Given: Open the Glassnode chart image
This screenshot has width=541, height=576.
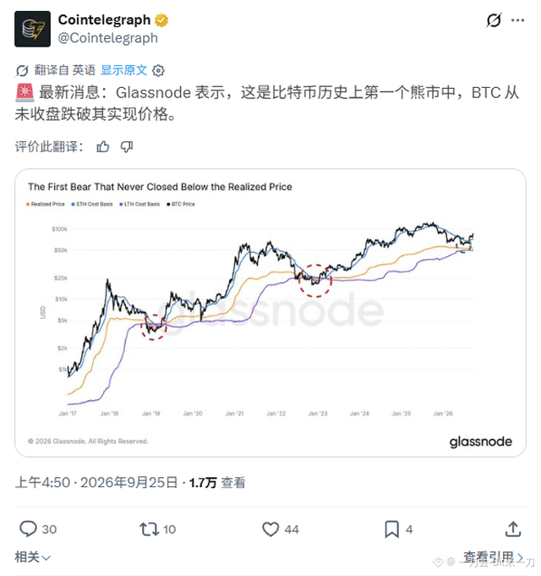Looking at the screenshot, I should (x=270, y=313).
